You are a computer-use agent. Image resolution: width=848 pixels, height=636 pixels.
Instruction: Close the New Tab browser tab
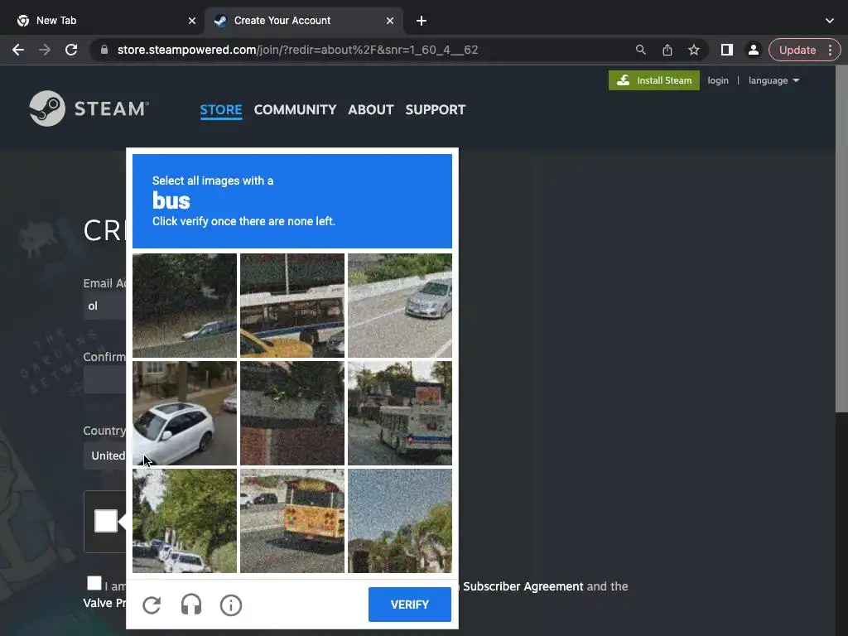coord(192,21)
